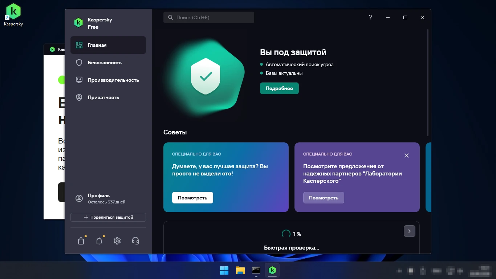This screenshot has height=279, width=496.
Task: Open Профиль with 337 days remaining
Action: (108, 198)
